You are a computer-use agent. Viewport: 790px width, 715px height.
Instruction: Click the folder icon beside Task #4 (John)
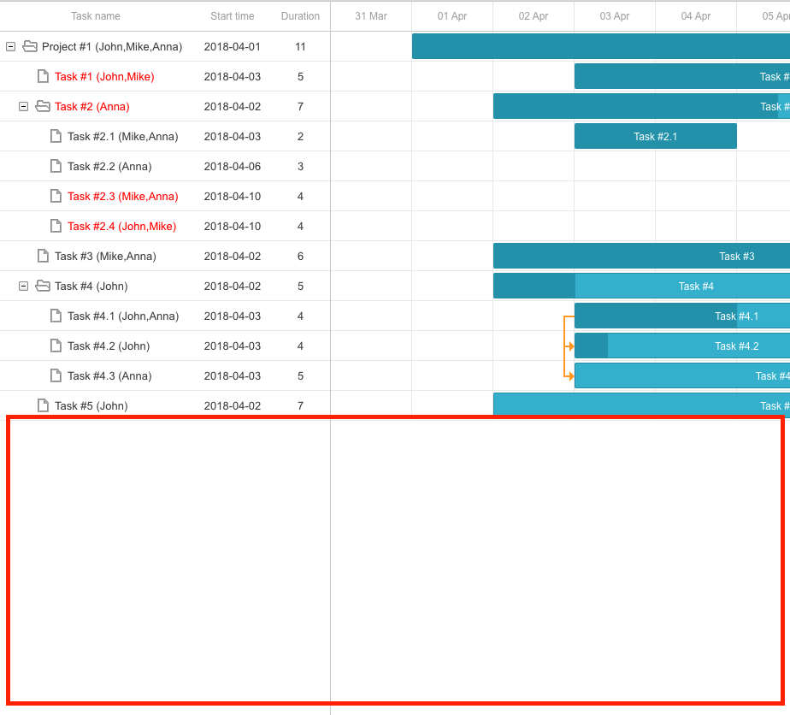pos(43,286)
